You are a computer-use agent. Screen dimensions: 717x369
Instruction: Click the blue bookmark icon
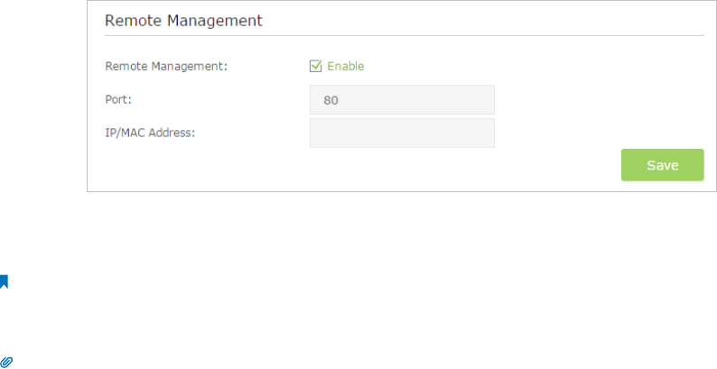coord(5,281)
